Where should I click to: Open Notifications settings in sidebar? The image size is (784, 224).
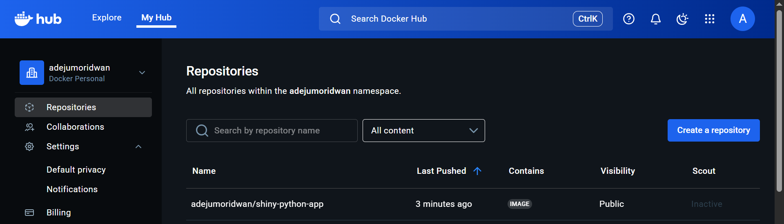[x=72, y=189]
